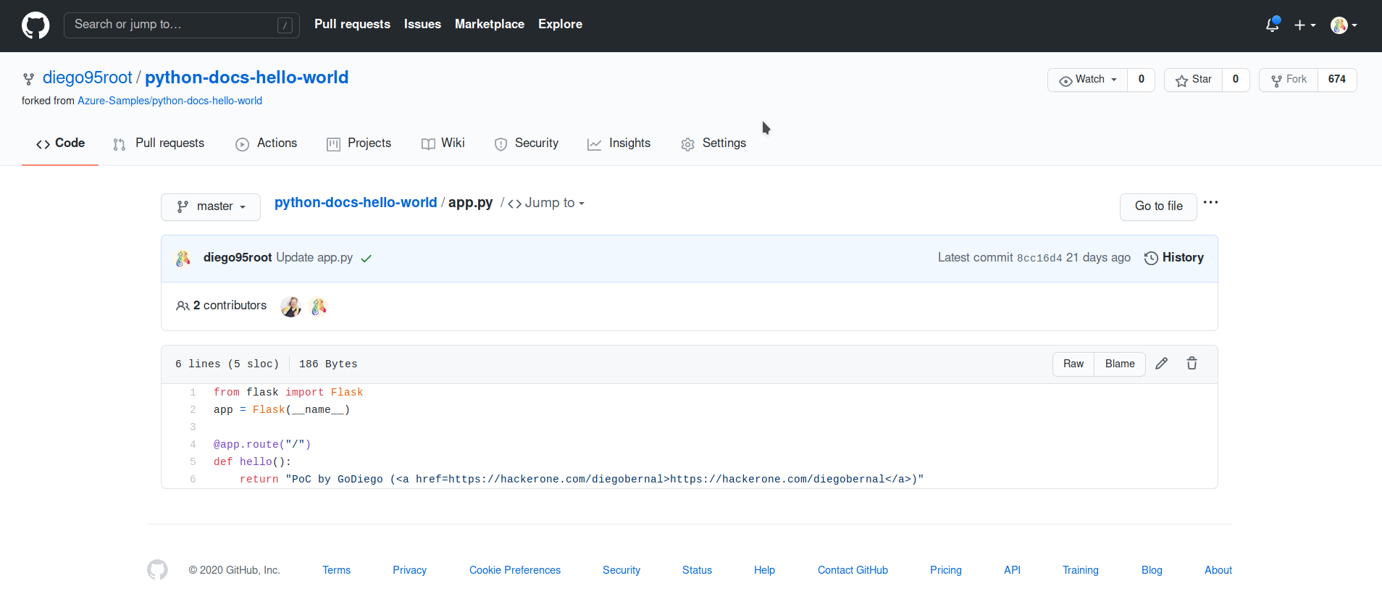Open the Update app.py commit message
Viewport: 1382px width, 602px height.
pyautogui.click(x=314, y=258)
